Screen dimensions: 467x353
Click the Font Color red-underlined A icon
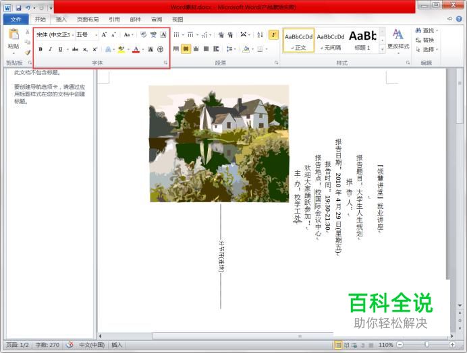click(x=136, y=49)
